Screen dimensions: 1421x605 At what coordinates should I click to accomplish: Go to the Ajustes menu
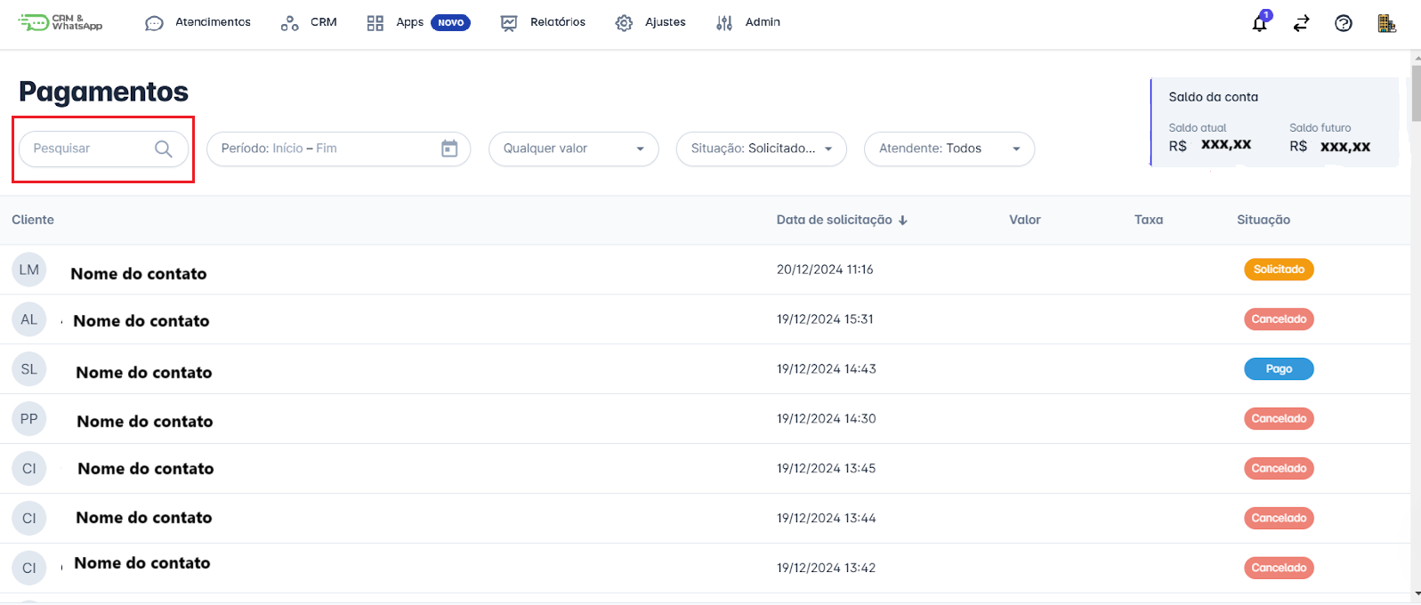650,22
